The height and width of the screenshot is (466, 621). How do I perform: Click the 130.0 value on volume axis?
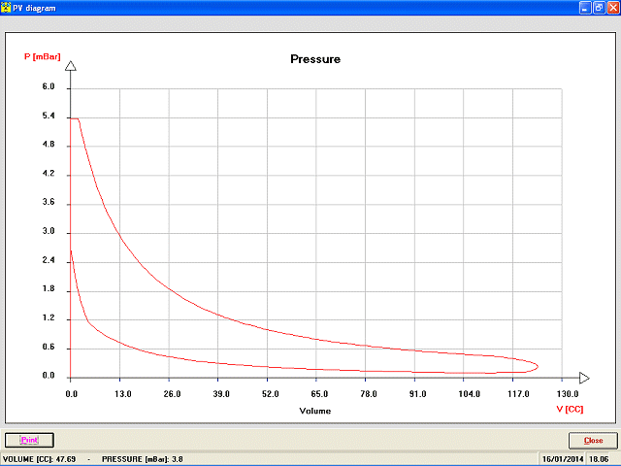[567, 394]
